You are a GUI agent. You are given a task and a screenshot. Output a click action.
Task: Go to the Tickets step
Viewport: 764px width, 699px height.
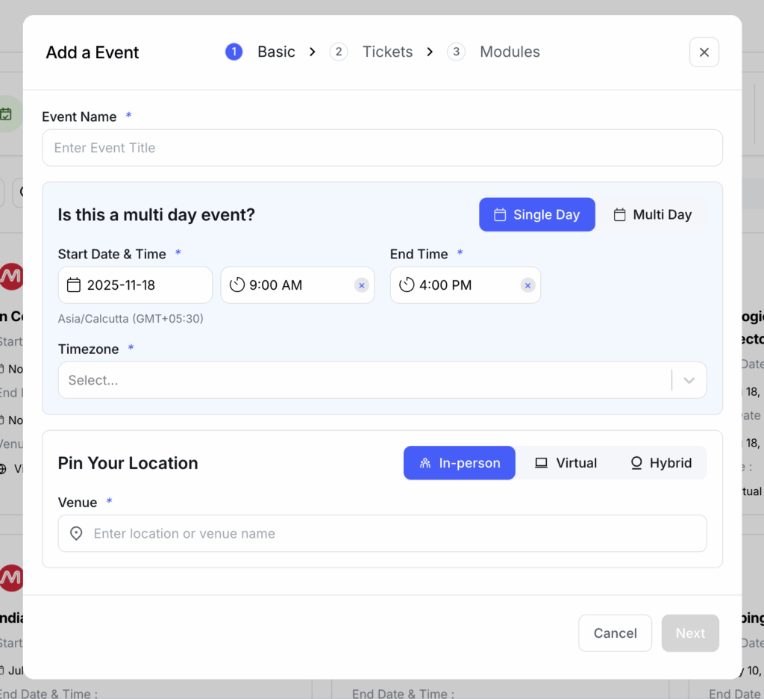(387, 52)
